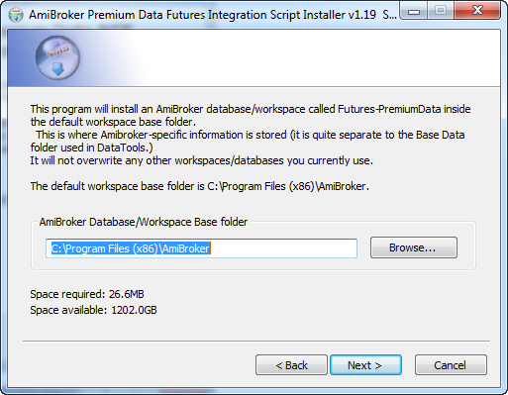This screenshot has width=508, height=395.
Task: Click the 'This is where Amibroker-specific information' line
Action: pos(251,135)
